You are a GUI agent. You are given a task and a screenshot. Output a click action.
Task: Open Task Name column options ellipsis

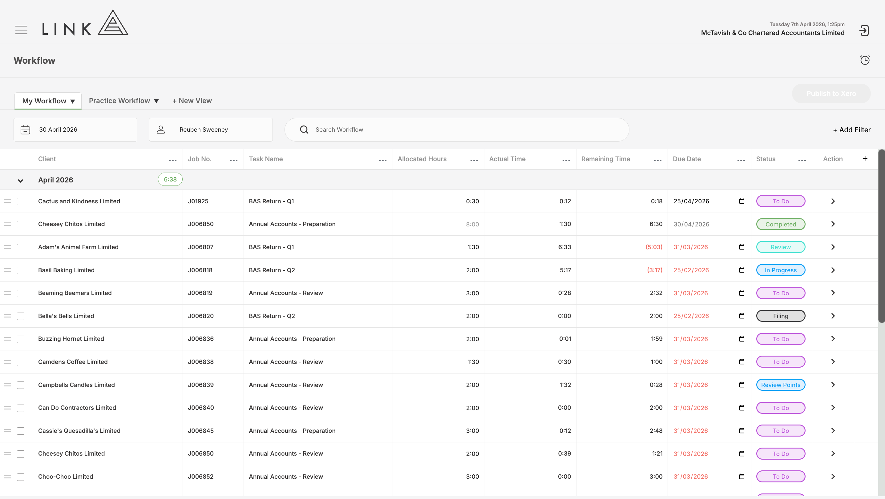[x=383, y=160]
